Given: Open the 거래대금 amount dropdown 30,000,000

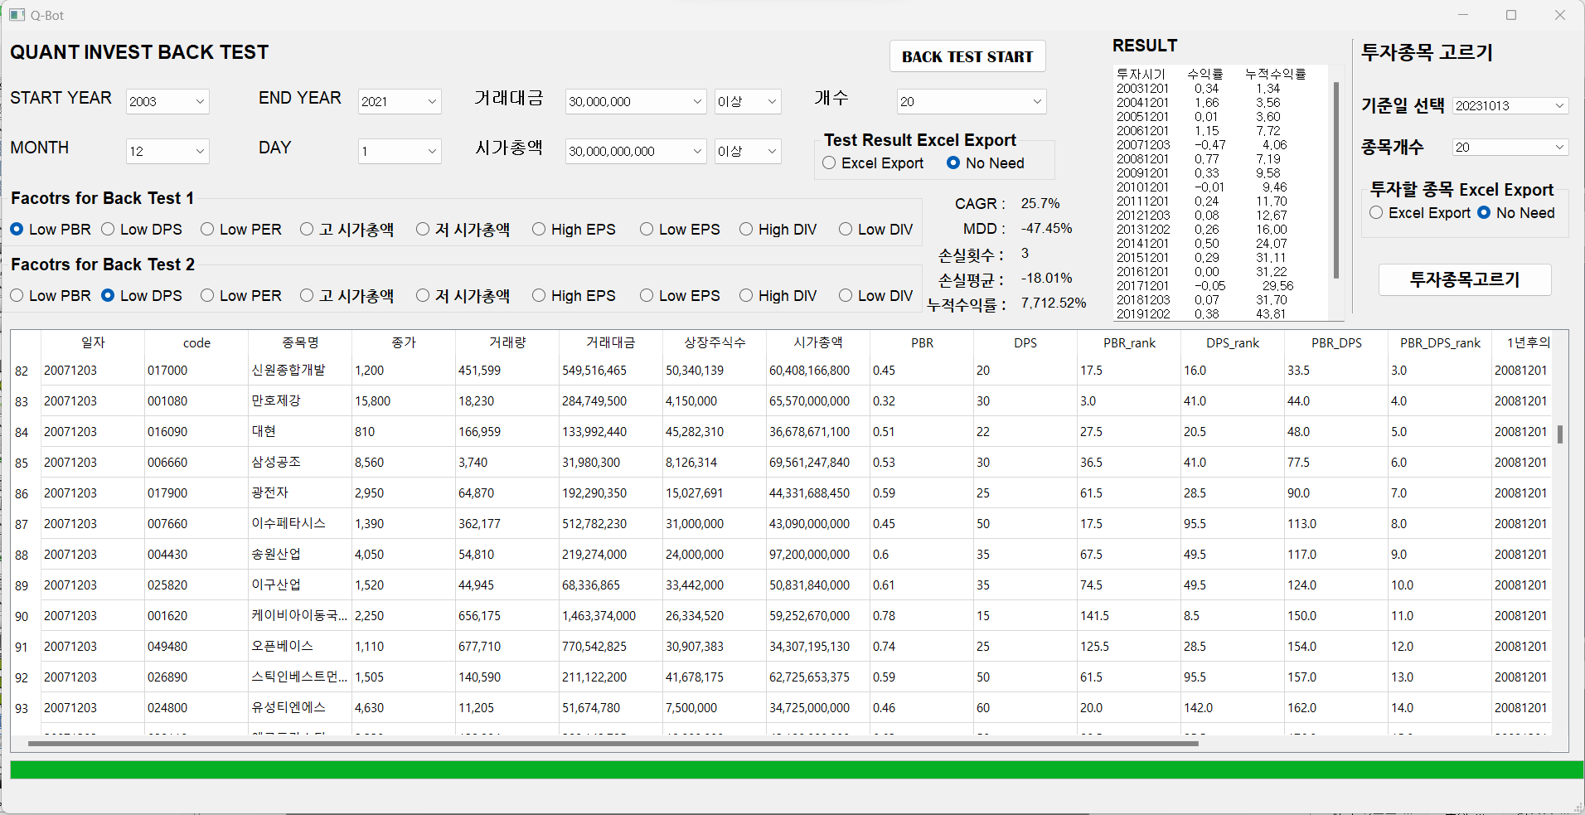Looking at the screenshot, I should [x=636, y=101].
